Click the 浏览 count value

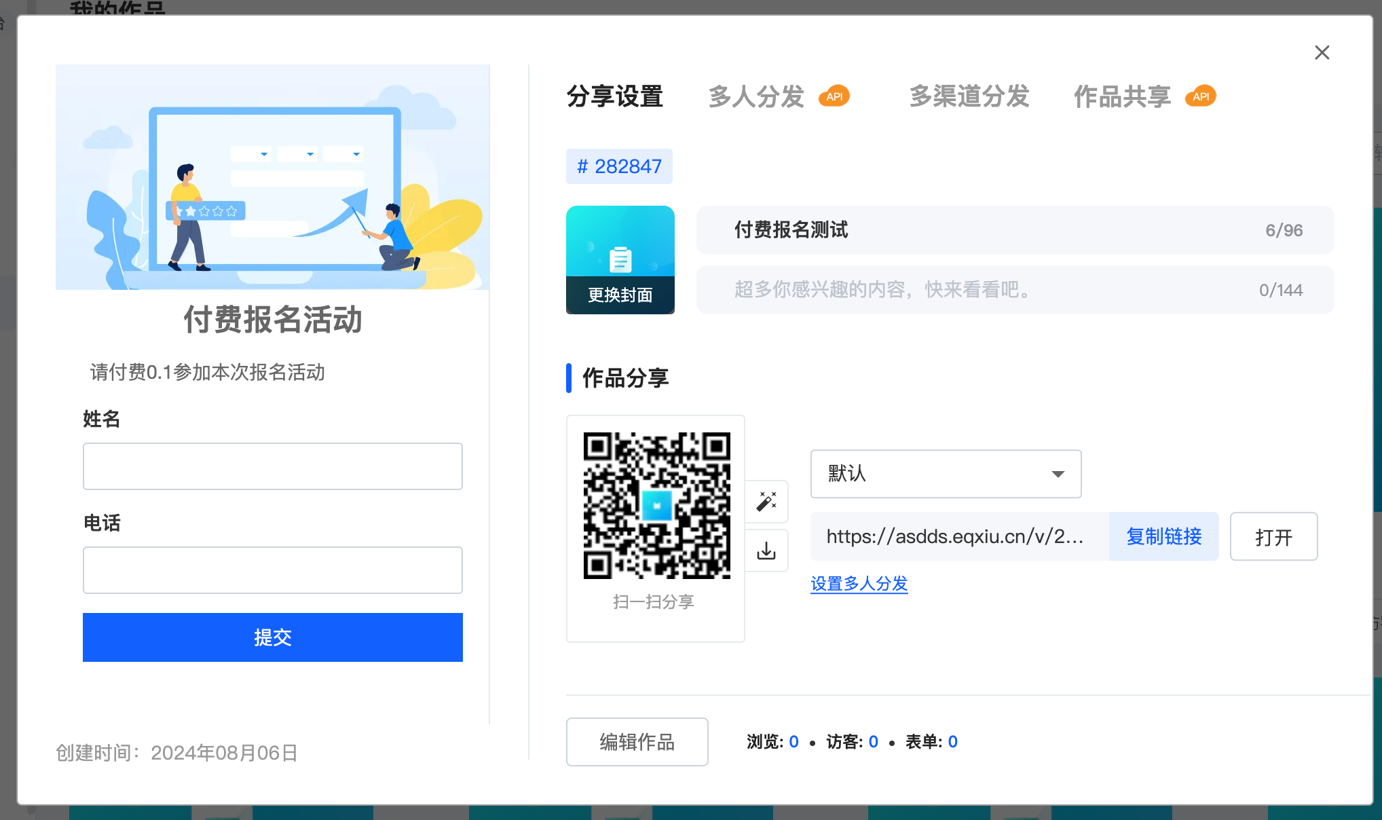(793, 742)
